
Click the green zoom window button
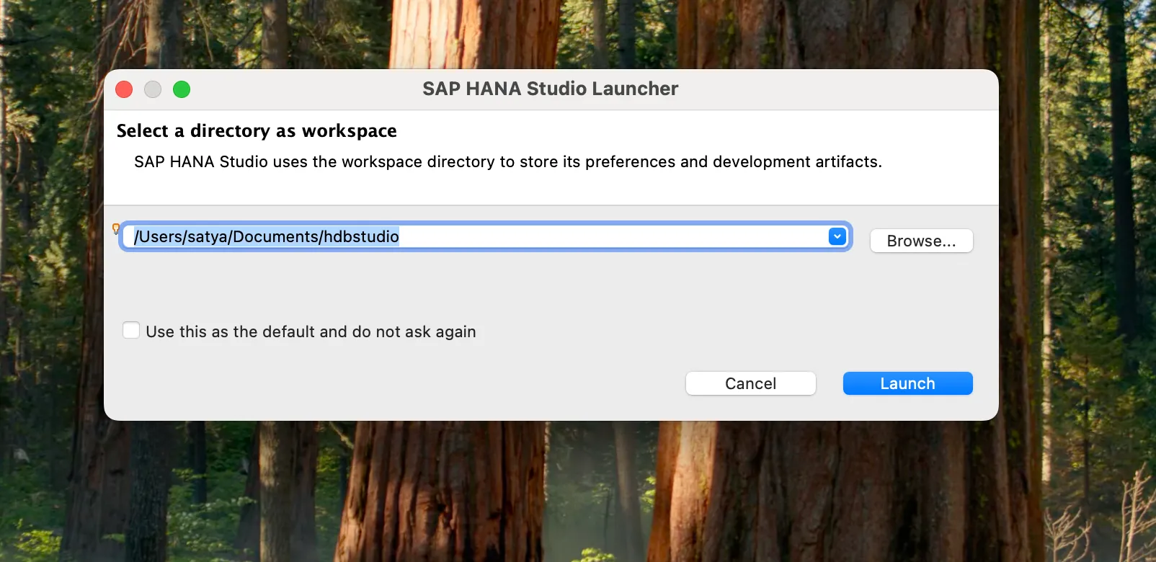click(182, 89)
